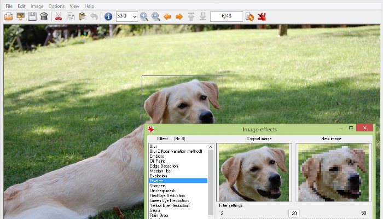The image size is (383, 219).
Task: Click the last page down arrow icon
Action: pyautogui.click(x=203, y=16)
